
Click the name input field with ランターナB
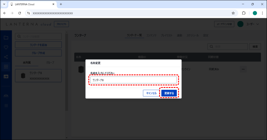point(133,80)
